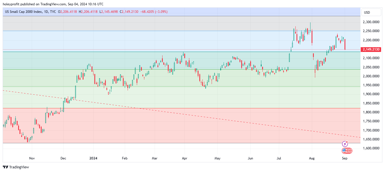The width and height of the screenshot is (385, 172).
Task: Click the Aug label on the time axis
Action: pyautogui.click(x=312, y=158)
